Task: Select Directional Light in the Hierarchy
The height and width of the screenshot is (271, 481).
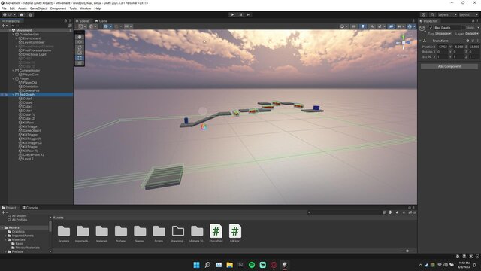Action: pos(35,54)
